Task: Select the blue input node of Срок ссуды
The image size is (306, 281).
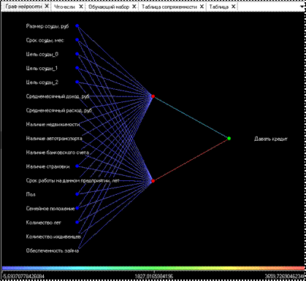Action: [77, 39]
